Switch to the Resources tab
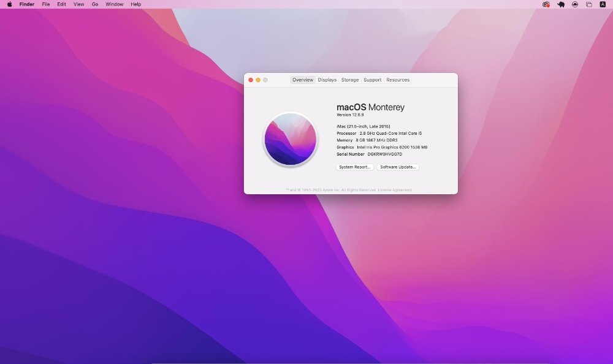613x364 pixels. click(x=398, y=80)
